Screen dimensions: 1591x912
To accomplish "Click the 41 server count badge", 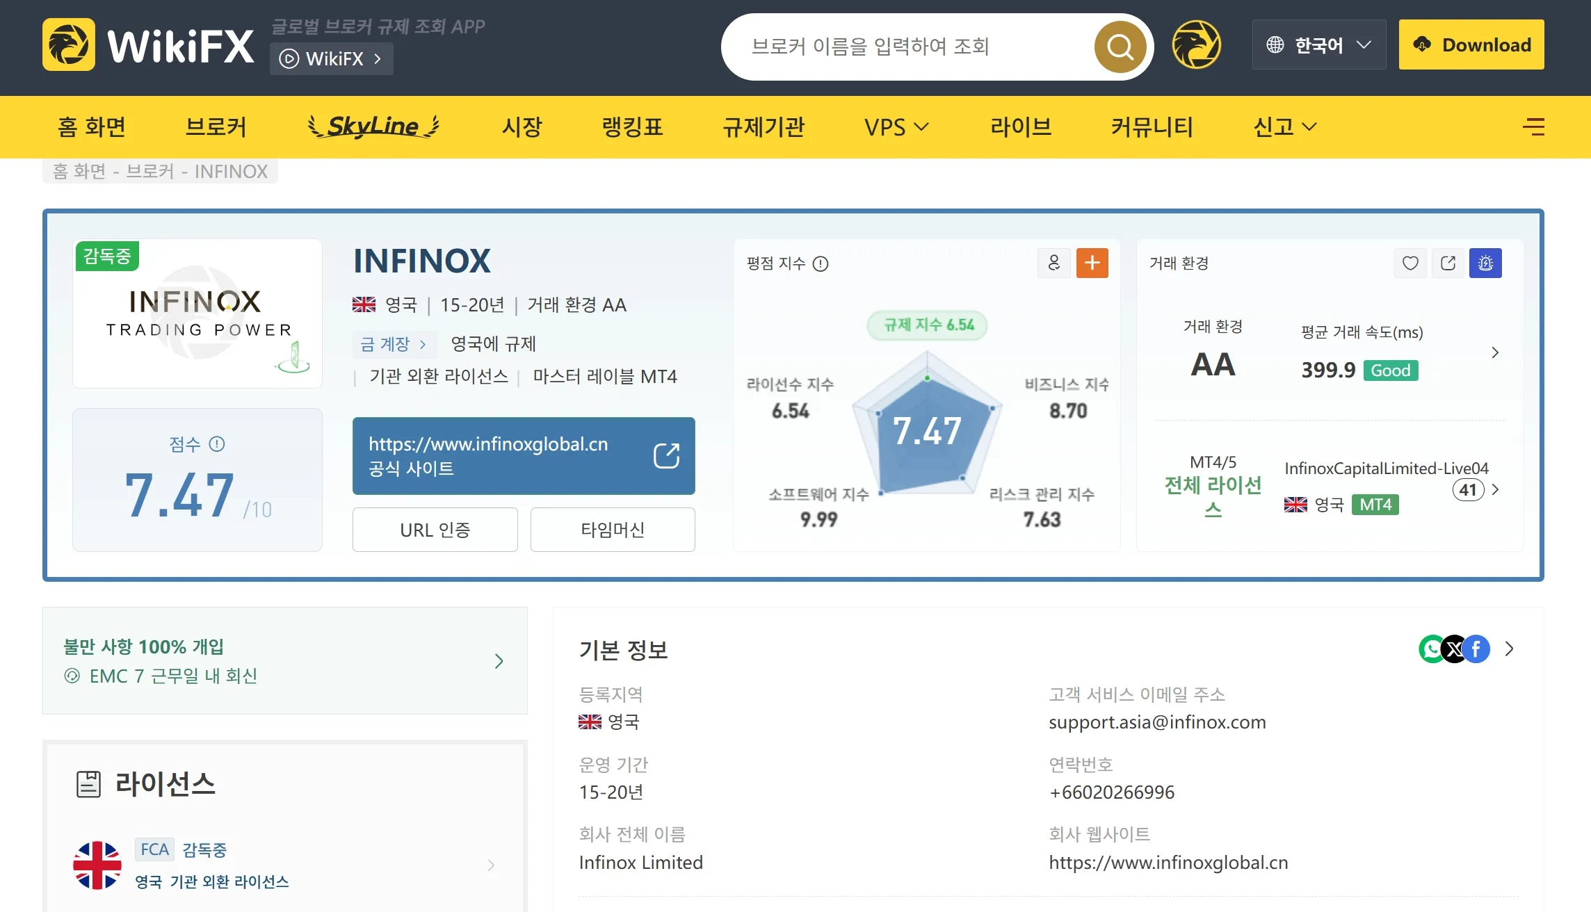I will 1467,490.
